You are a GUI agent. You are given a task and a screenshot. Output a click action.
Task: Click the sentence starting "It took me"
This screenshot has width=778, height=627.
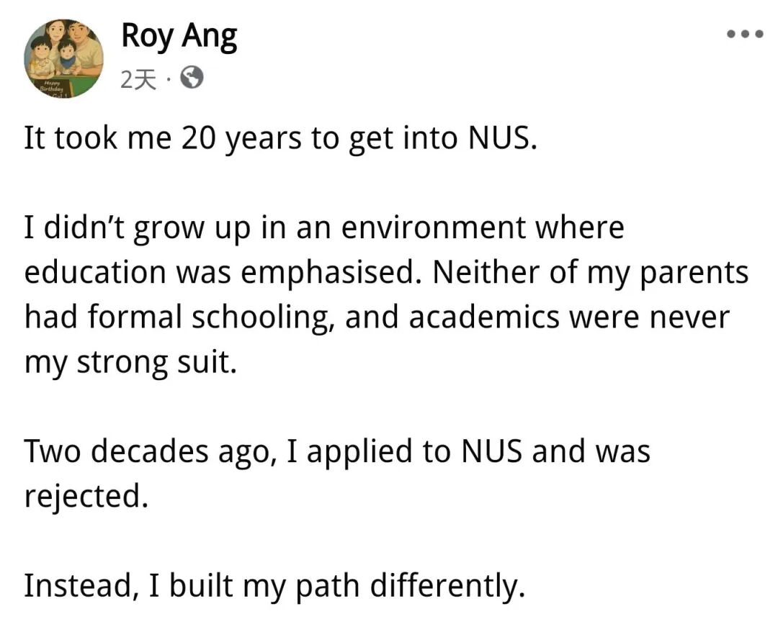click(281, 138)
